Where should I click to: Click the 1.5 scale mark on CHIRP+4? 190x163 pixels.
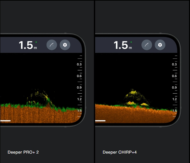coord(175,111)
